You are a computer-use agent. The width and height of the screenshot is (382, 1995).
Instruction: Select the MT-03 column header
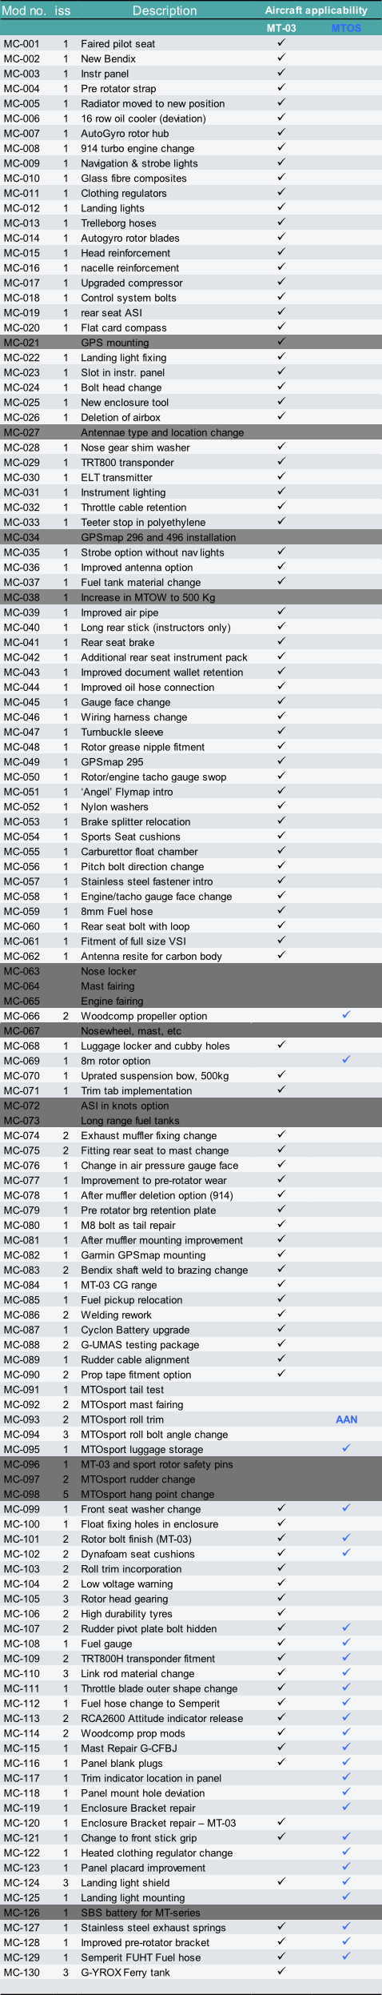click(x=281, y=28)
